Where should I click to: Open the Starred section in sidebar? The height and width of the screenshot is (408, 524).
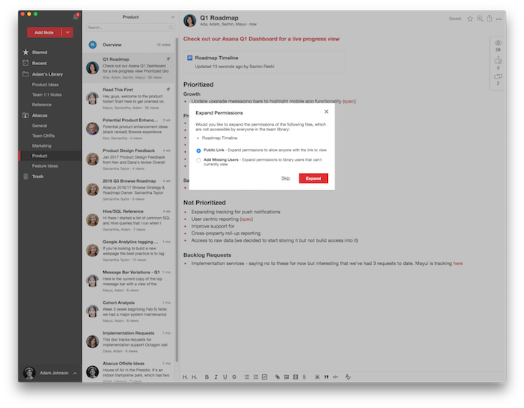pos(39,52)
